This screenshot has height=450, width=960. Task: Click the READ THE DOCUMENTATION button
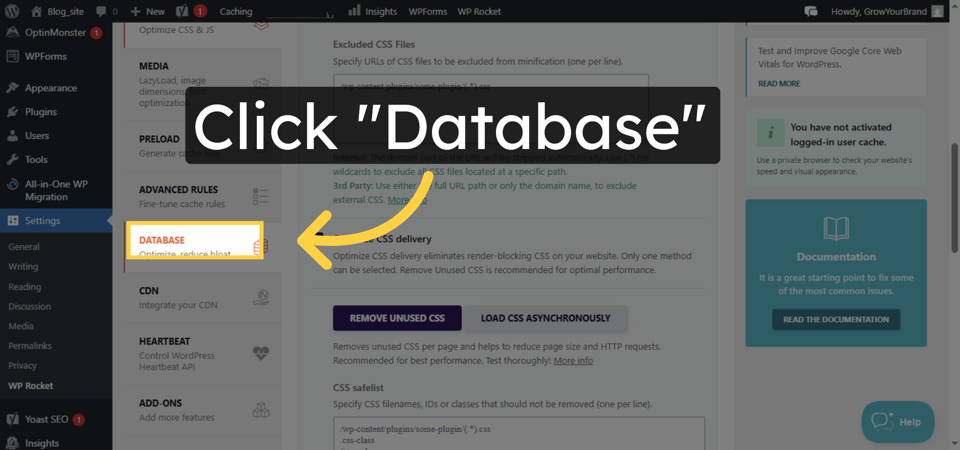pos(836,319)
